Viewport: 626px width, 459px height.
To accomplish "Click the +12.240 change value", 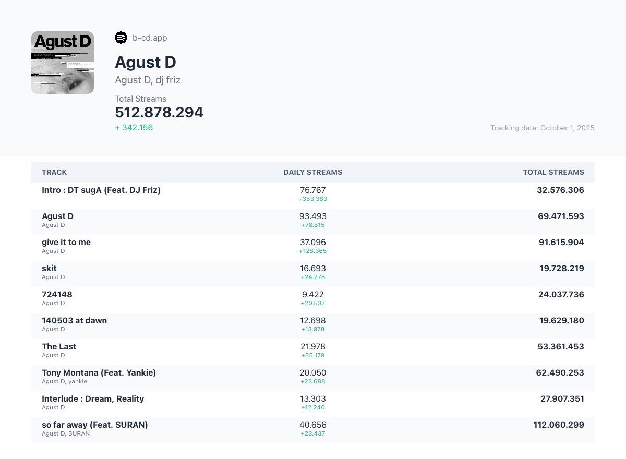I will click(313, 407).
